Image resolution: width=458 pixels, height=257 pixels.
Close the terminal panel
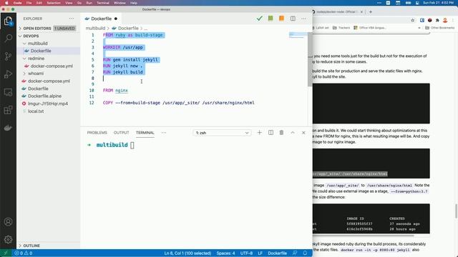click(303, 133)
